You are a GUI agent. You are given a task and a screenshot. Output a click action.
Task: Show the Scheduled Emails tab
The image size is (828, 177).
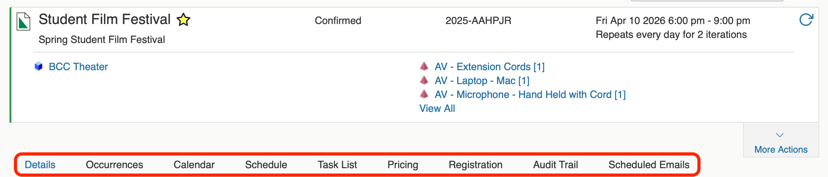click(x=648, y=165)
